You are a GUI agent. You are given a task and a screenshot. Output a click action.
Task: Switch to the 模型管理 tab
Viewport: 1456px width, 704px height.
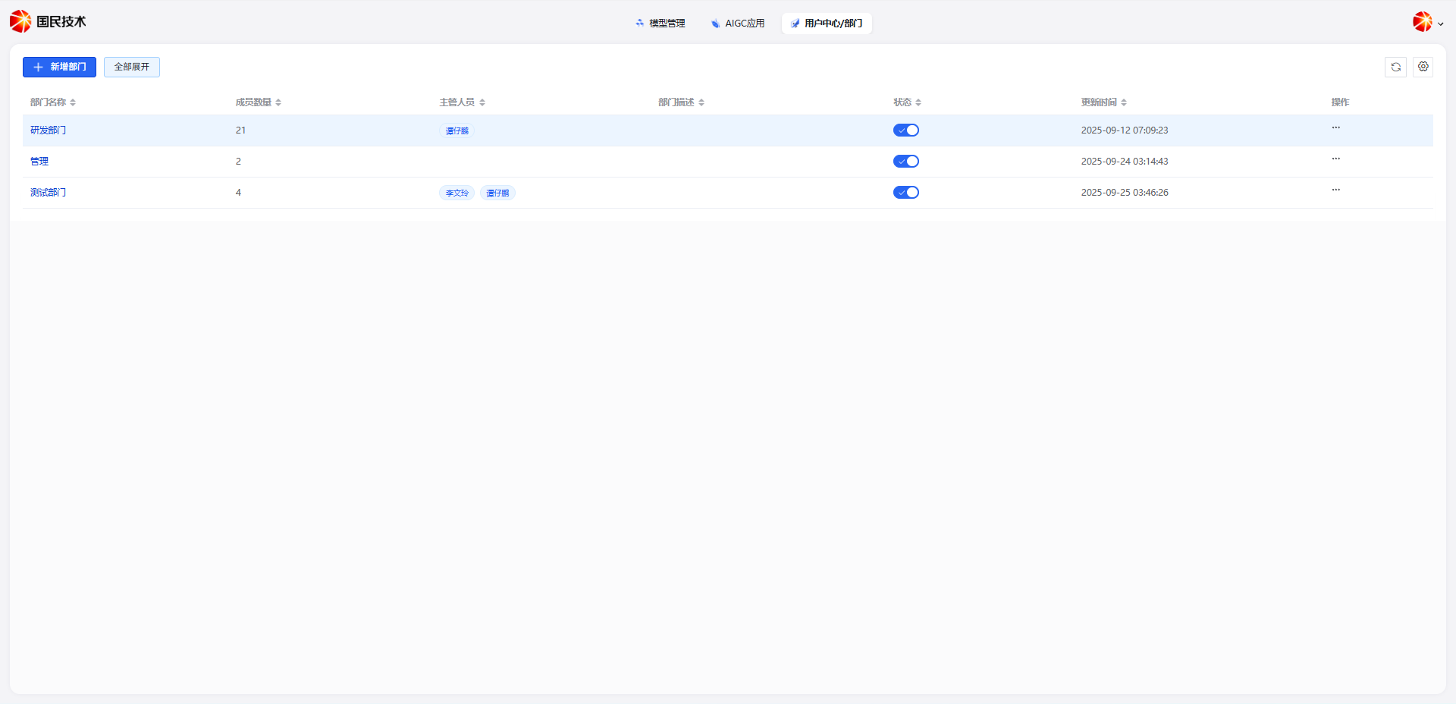(x=660, y=24)
